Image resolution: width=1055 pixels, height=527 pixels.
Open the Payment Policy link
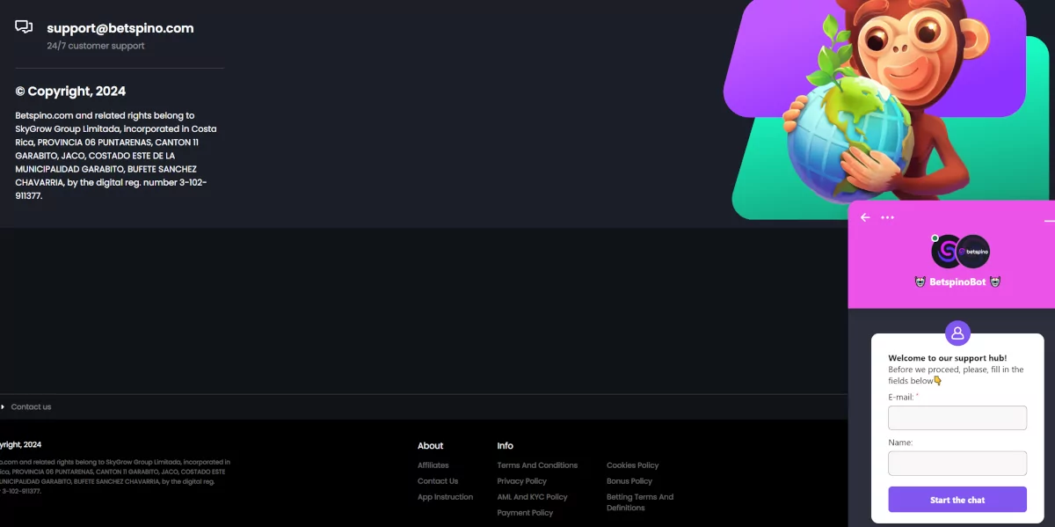tap(525, 513)
